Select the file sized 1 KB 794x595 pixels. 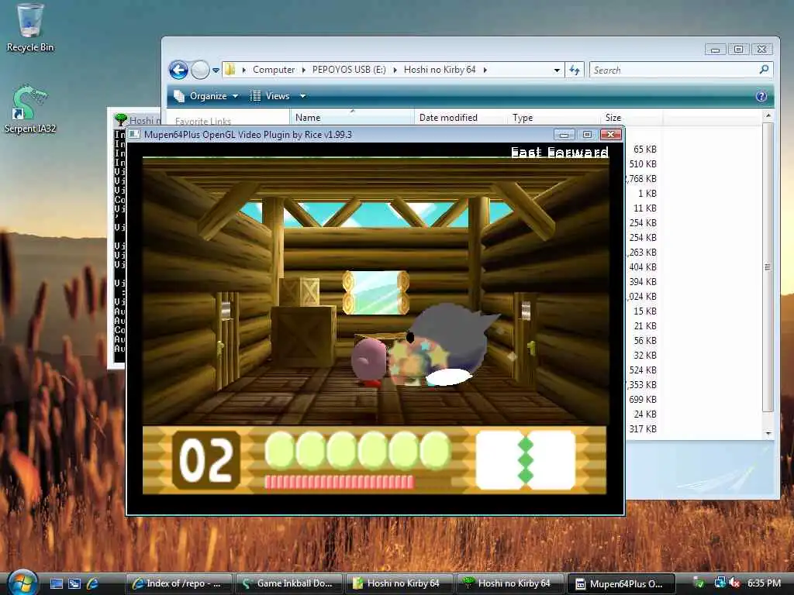point(647,193)
